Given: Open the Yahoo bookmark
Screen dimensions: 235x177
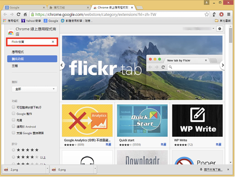Looking at the screenshot, I should tap(31, 21).
